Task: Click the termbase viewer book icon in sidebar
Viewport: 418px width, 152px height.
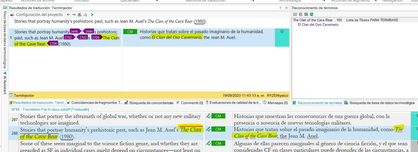Action: (5, 8)
